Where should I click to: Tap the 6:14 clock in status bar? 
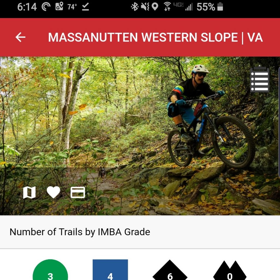click(27, 7)
